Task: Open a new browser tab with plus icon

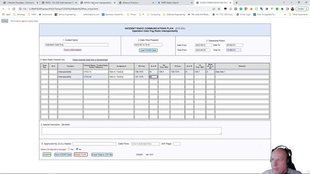Action: coord(236,3)
